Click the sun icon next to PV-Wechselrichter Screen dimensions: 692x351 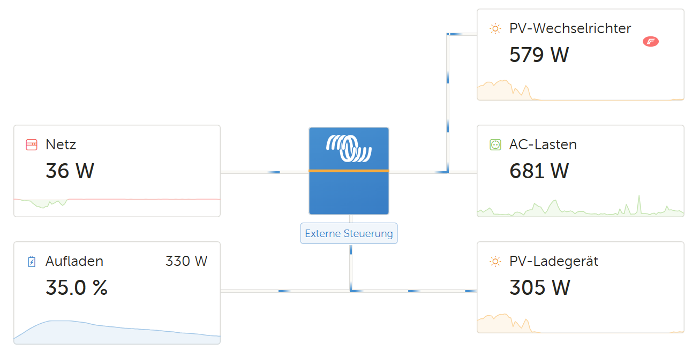click(495, 29)
